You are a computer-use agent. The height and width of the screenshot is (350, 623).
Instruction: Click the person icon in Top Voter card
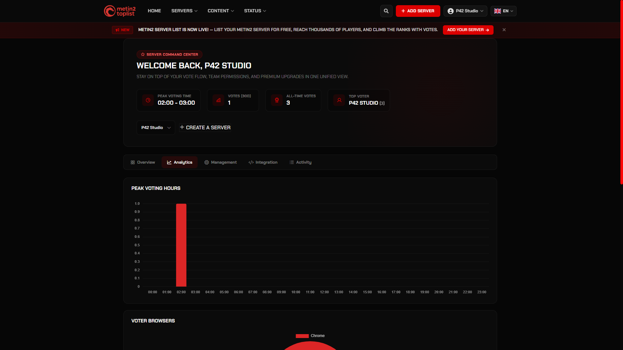339,100
